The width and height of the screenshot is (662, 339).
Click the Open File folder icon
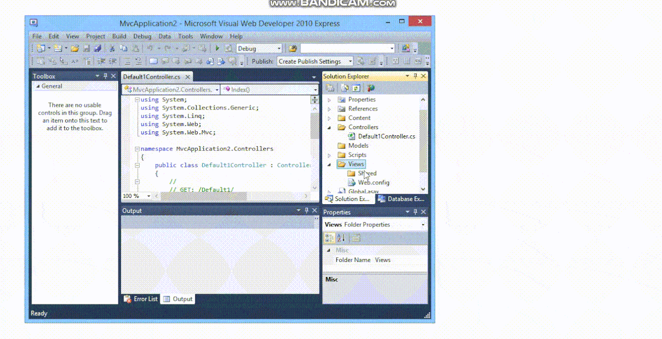75,48
